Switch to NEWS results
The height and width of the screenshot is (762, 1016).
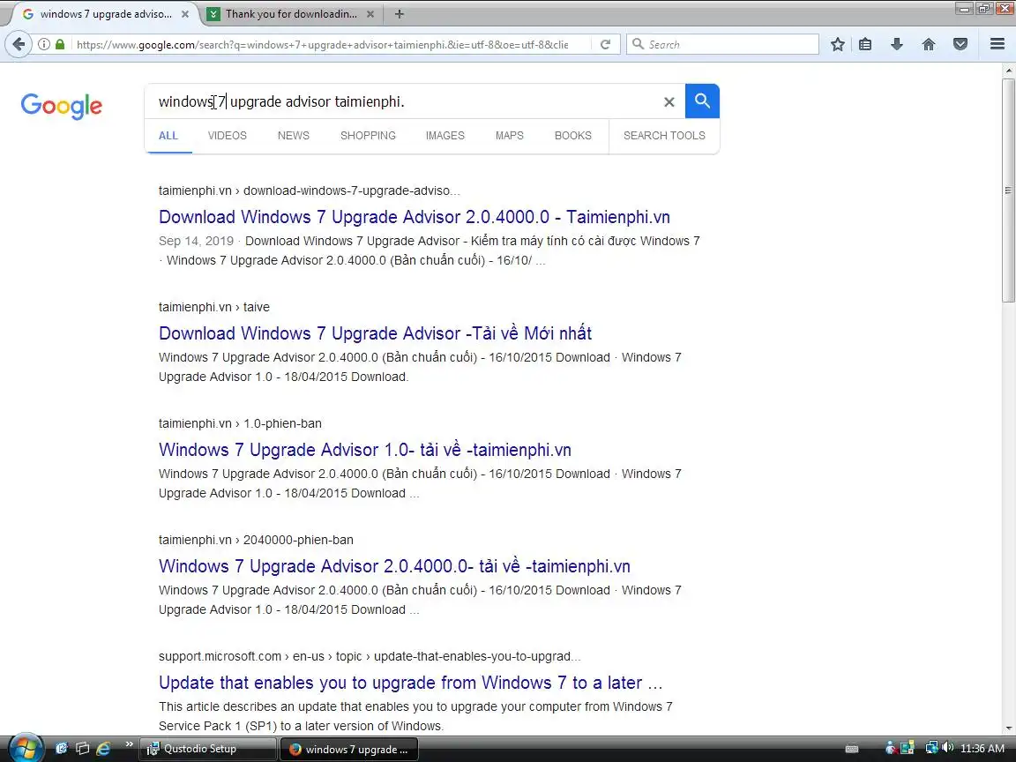[294, 136]
